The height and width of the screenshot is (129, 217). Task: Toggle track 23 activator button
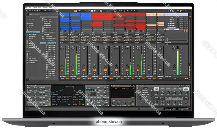pos(106,70)
